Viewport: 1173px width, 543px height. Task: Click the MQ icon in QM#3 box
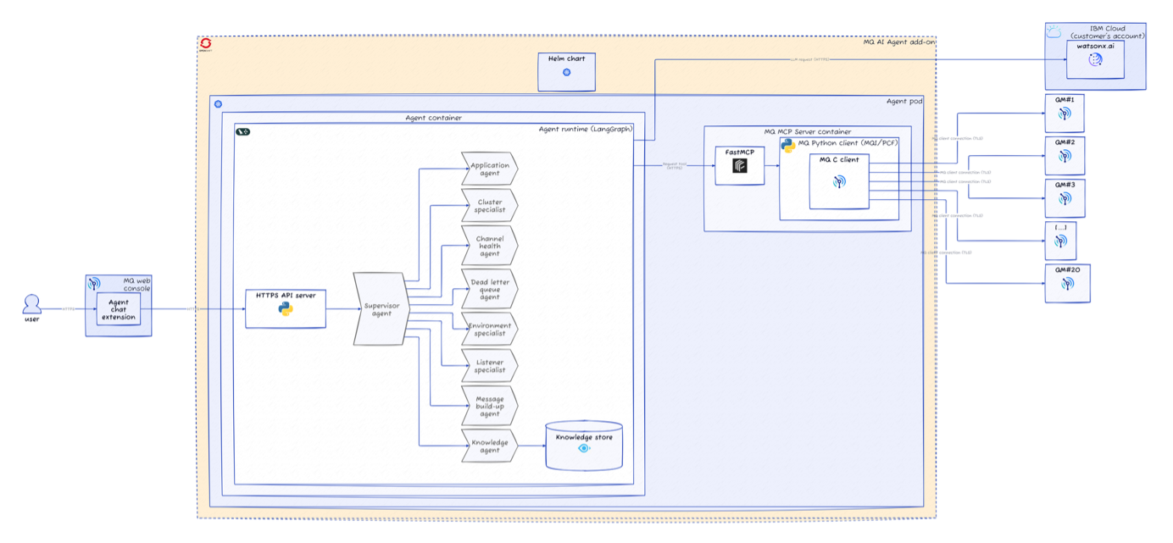(1065, 198)
